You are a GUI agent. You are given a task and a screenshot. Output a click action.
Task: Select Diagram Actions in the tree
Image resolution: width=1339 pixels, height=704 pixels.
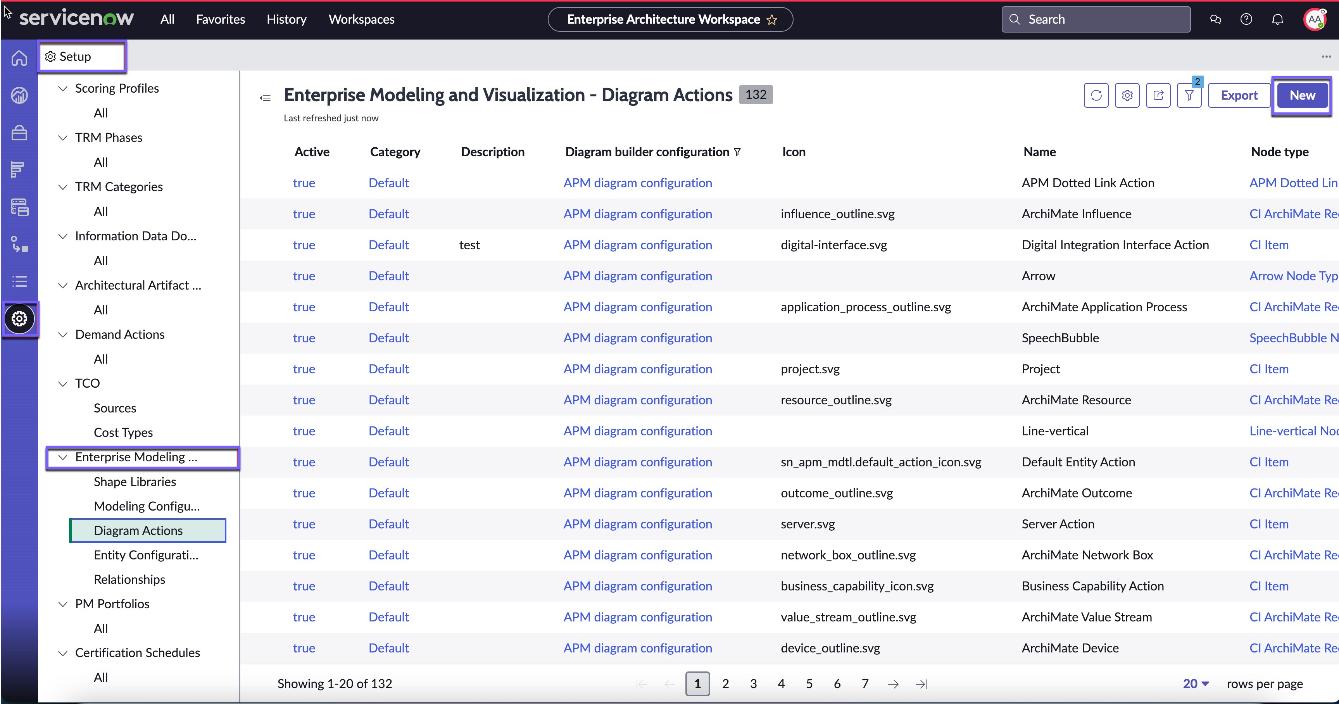(x=148, y=530)
